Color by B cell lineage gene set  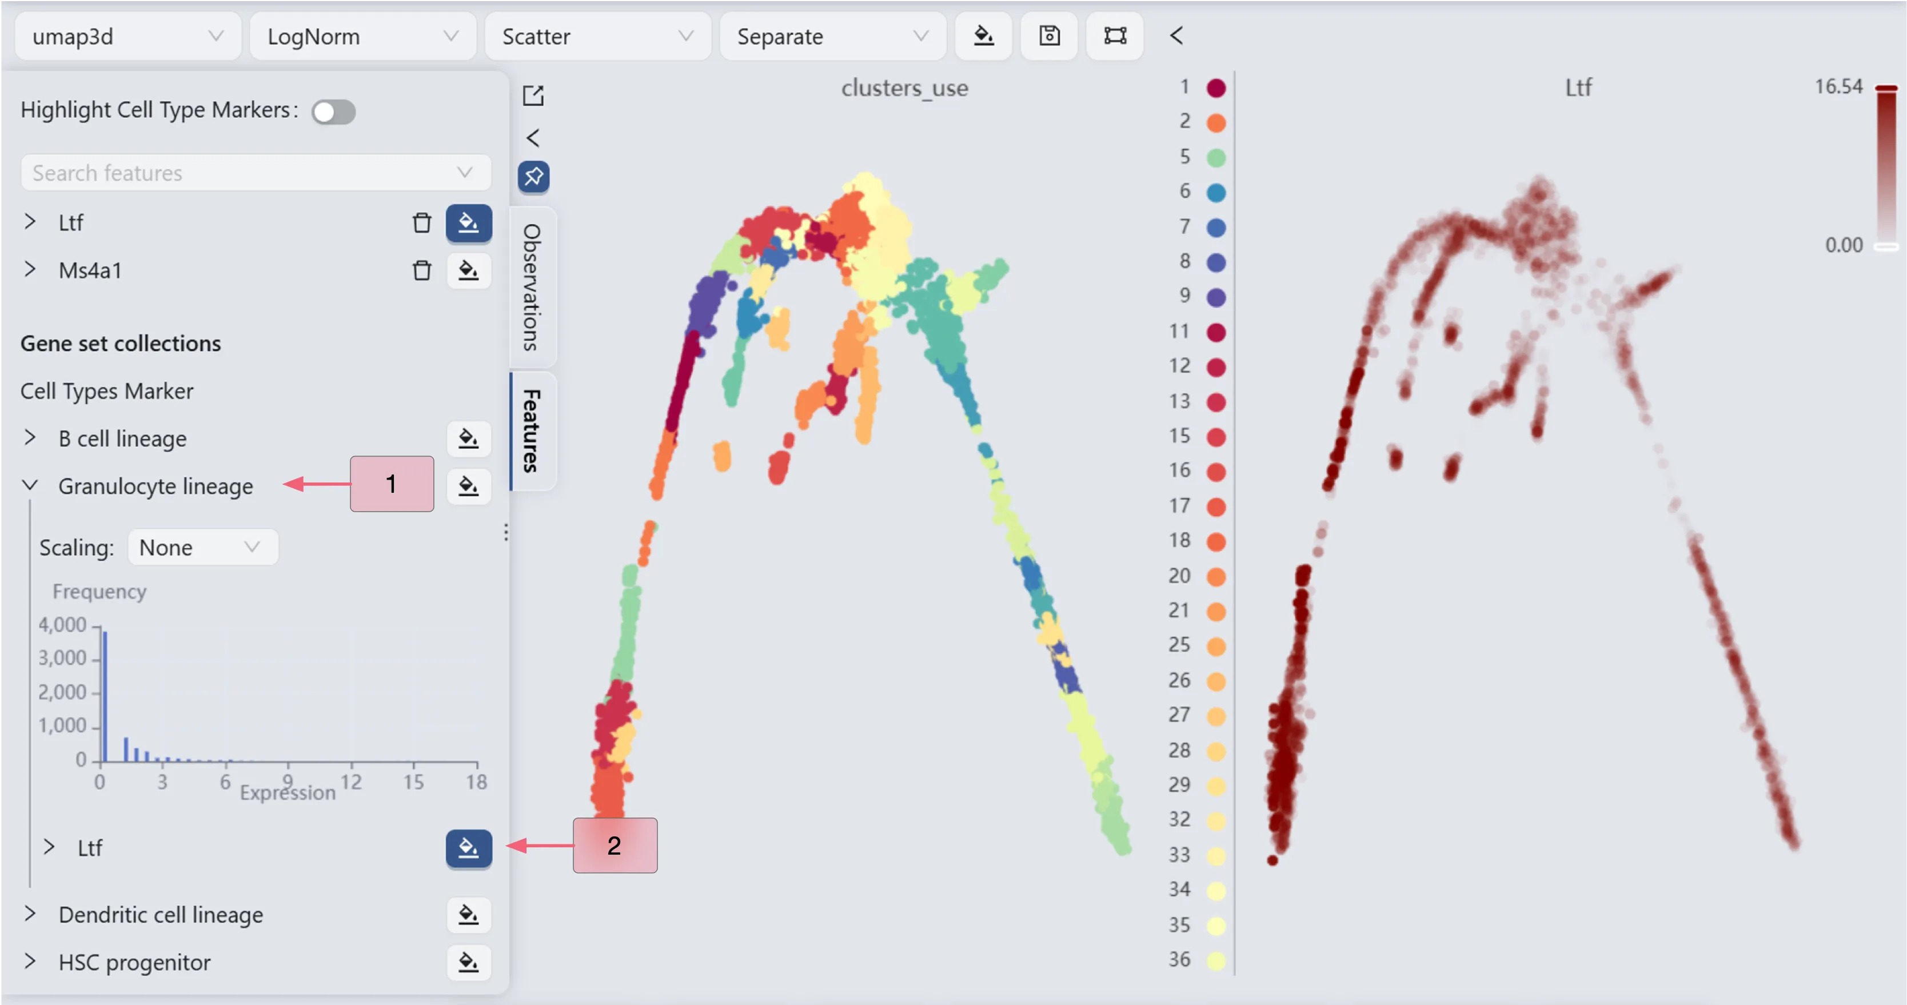468,438
